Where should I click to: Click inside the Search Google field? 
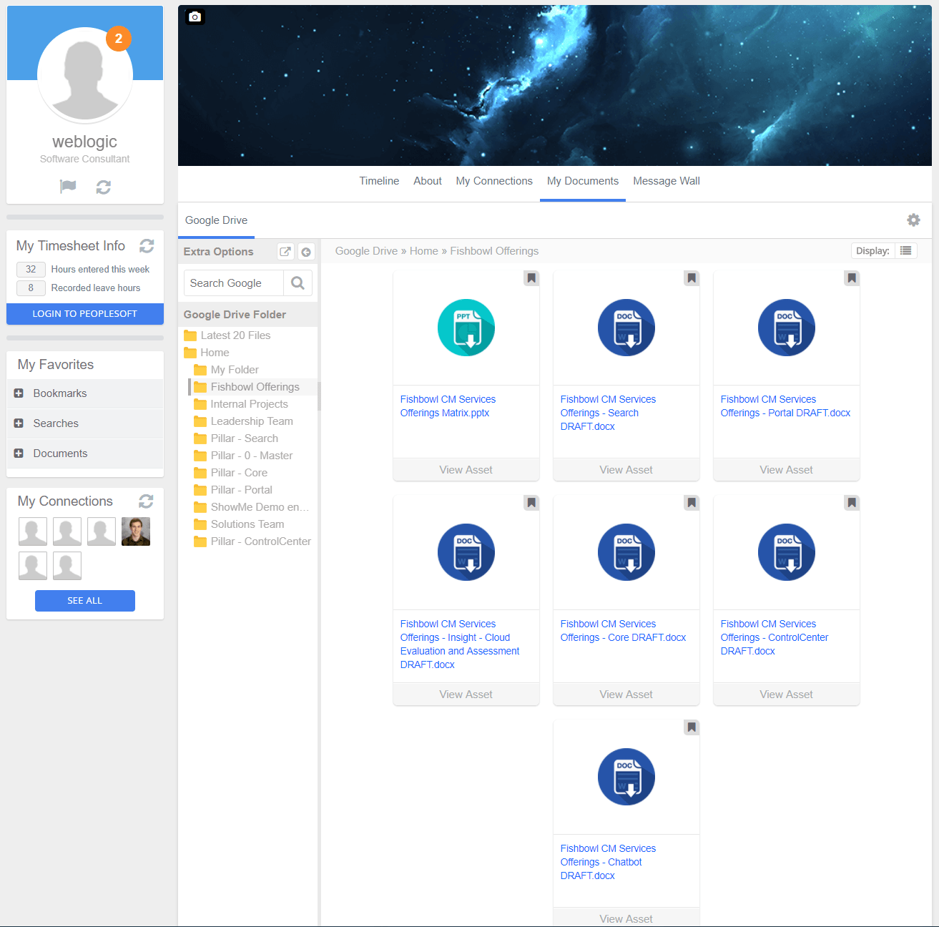234,283
